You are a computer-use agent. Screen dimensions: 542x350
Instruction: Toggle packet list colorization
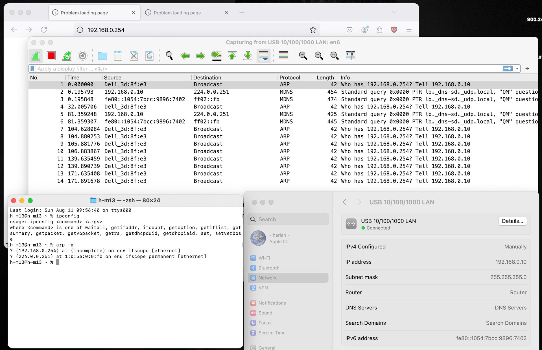(x=283, y=56)
